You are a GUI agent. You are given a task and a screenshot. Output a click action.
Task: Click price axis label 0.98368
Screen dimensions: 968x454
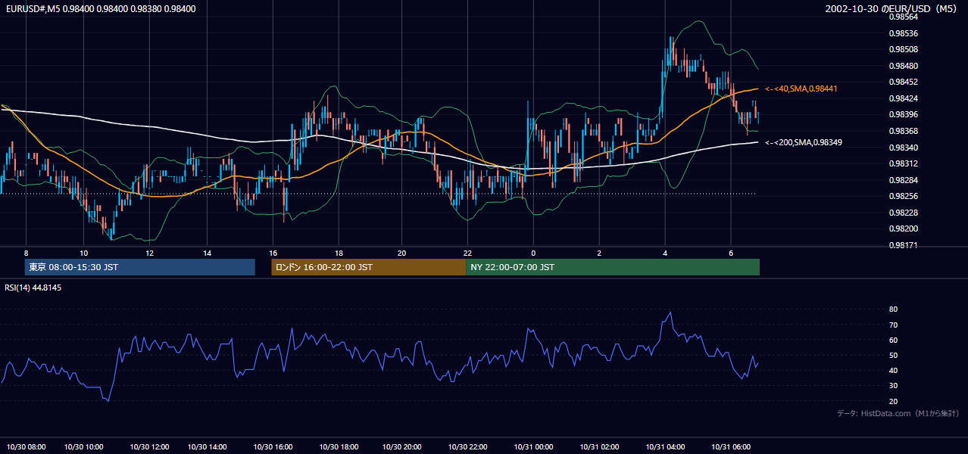point(903,131)
